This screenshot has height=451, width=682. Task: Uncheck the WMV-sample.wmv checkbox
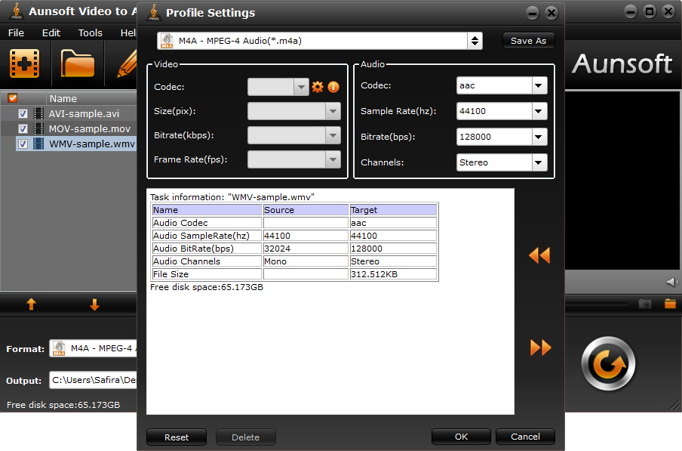23,144
